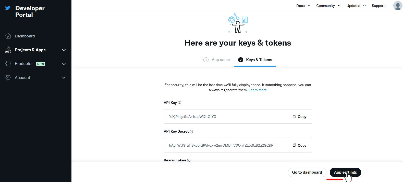Select the Keys & Tokens tab
The height and width of the screenshot is (182, 403).
255,60
